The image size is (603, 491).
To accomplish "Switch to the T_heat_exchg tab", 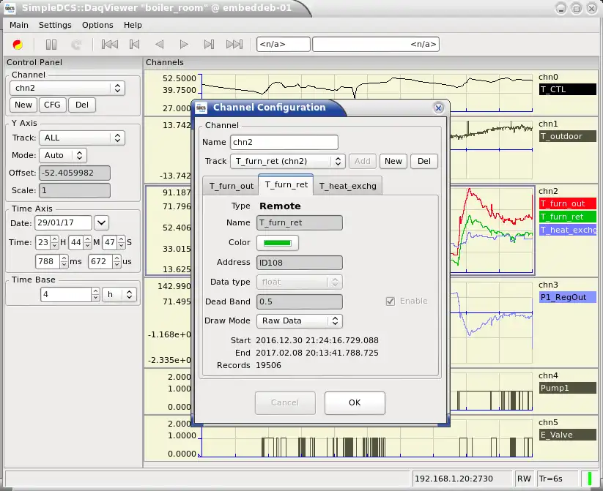I will coord(347,186).
